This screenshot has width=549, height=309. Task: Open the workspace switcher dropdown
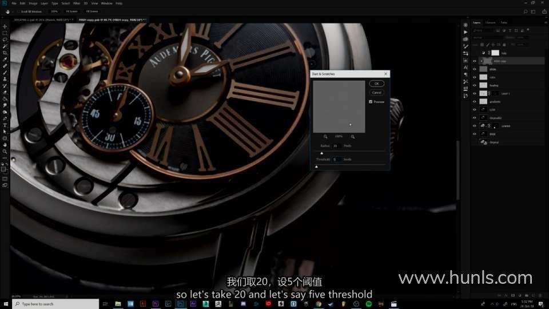pyautogui.click(x=533, y=11)
